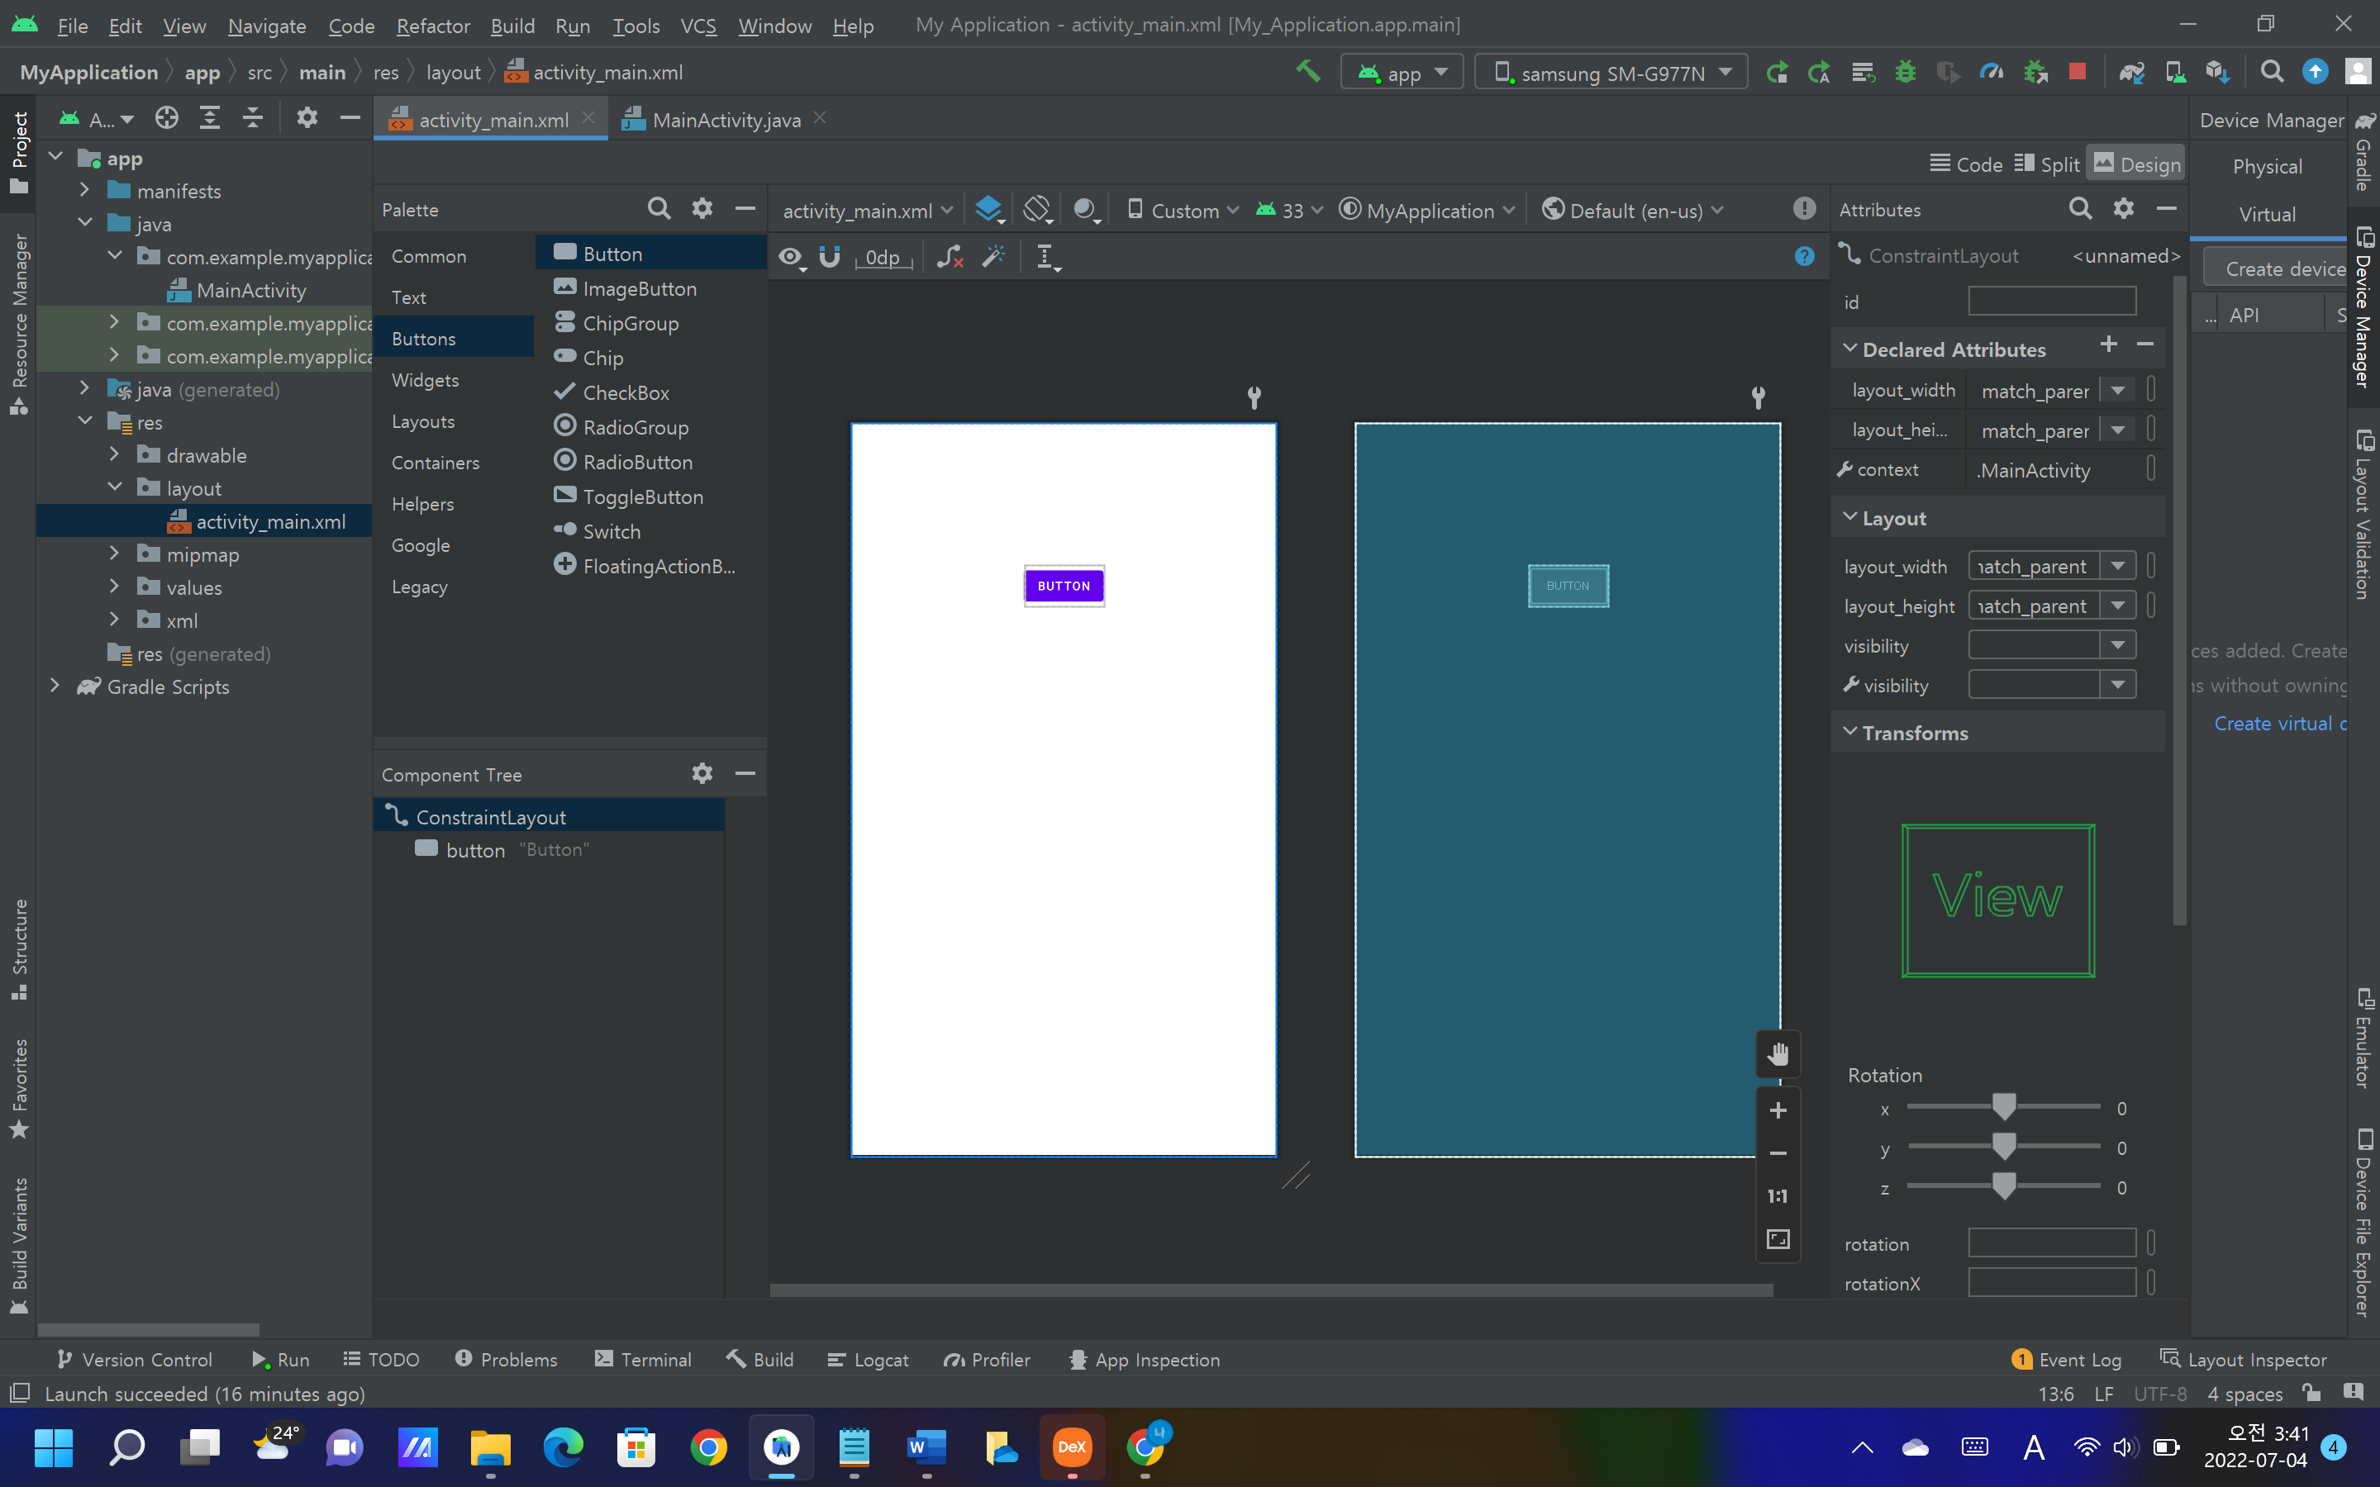Switch to the MainActivity.java tab
The width and height of the screenshot is (2380, 1487).
[726, 120]
